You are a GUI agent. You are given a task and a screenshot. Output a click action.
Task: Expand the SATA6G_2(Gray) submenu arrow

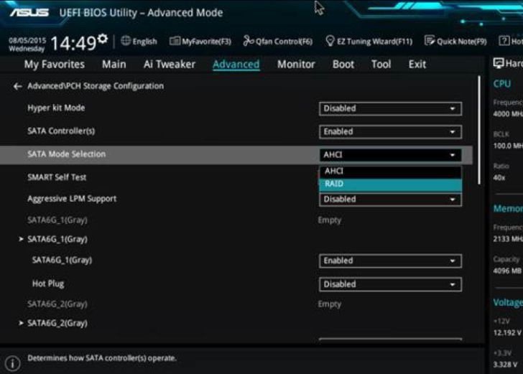tap(21, 323)
